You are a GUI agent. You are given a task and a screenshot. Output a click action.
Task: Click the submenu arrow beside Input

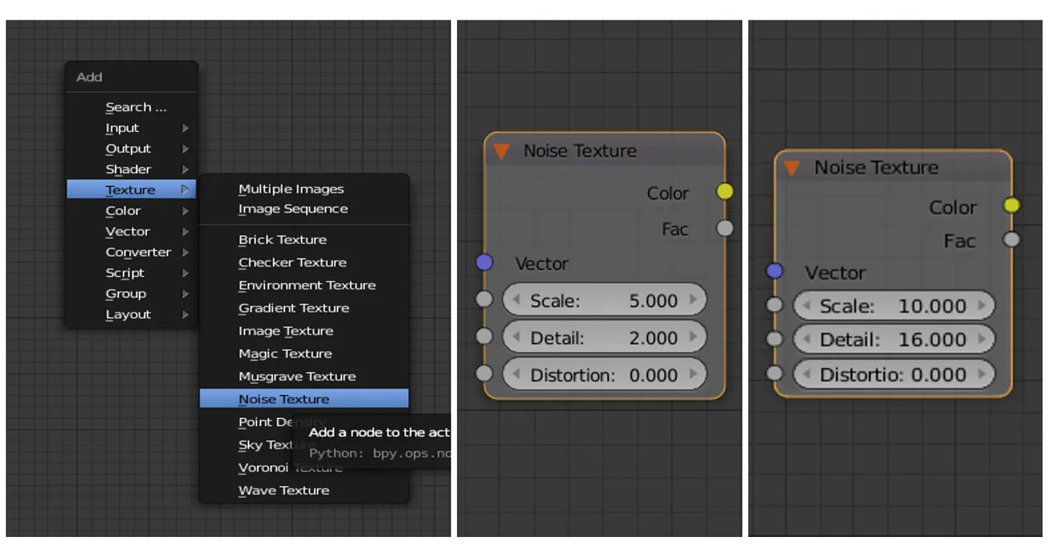[x=185, y=128]
